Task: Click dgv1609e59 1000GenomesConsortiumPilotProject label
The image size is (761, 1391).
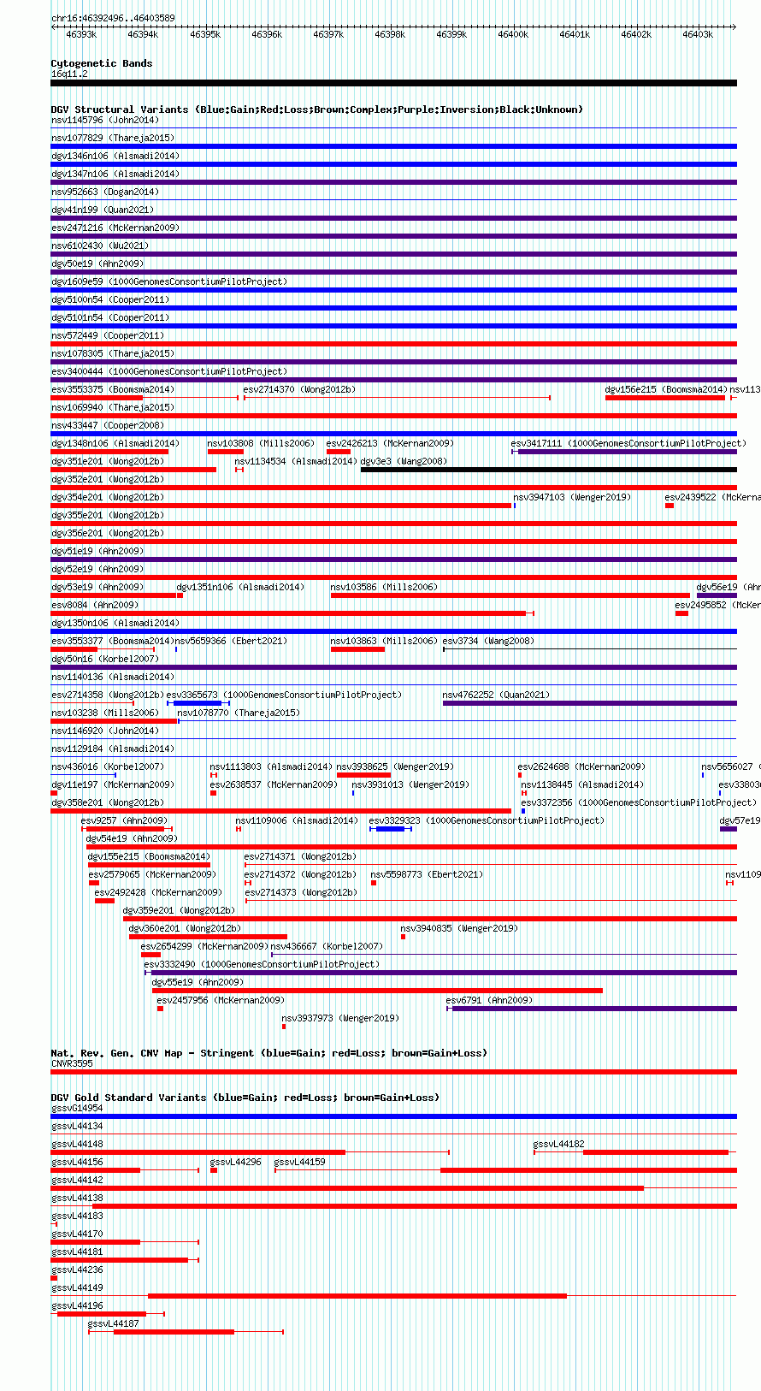Action: 168,281
